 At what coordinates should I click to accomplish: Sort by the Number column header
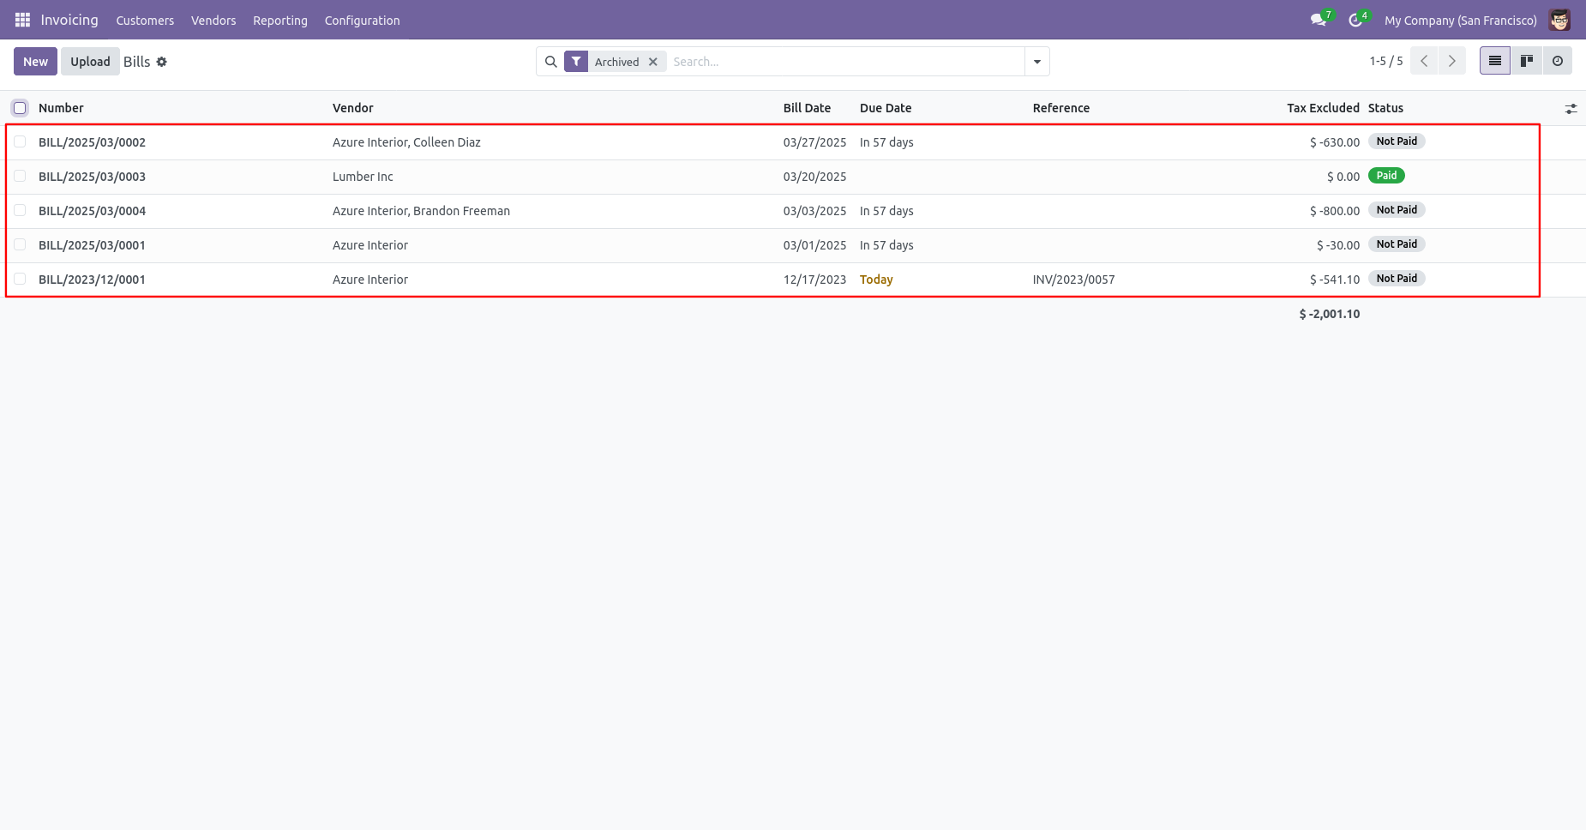[x=61, y=108]
